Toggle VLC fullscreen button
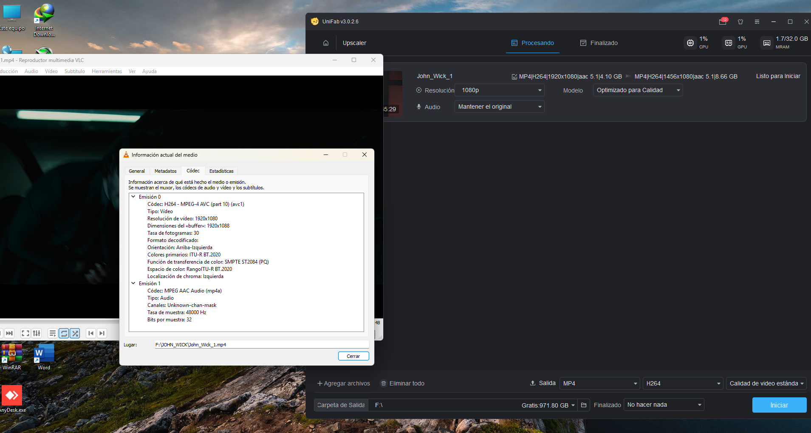811x433 pixels. [x=25, y=333]
